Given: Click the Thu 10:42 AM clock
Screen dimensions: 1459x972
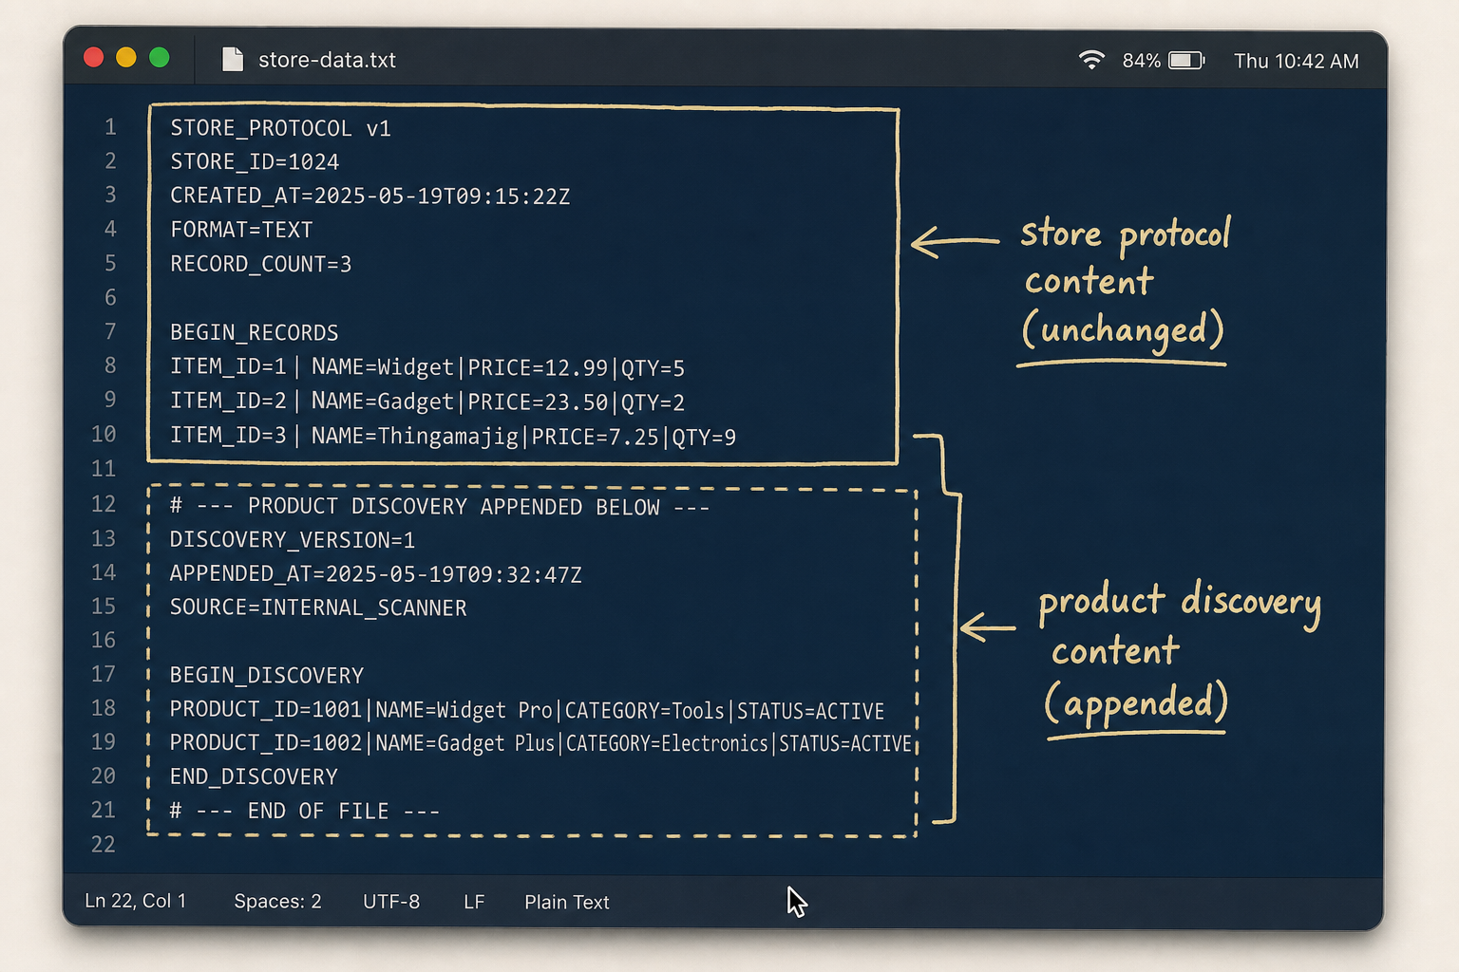Looking at the screenshot, I should [x=1297, y=61].
